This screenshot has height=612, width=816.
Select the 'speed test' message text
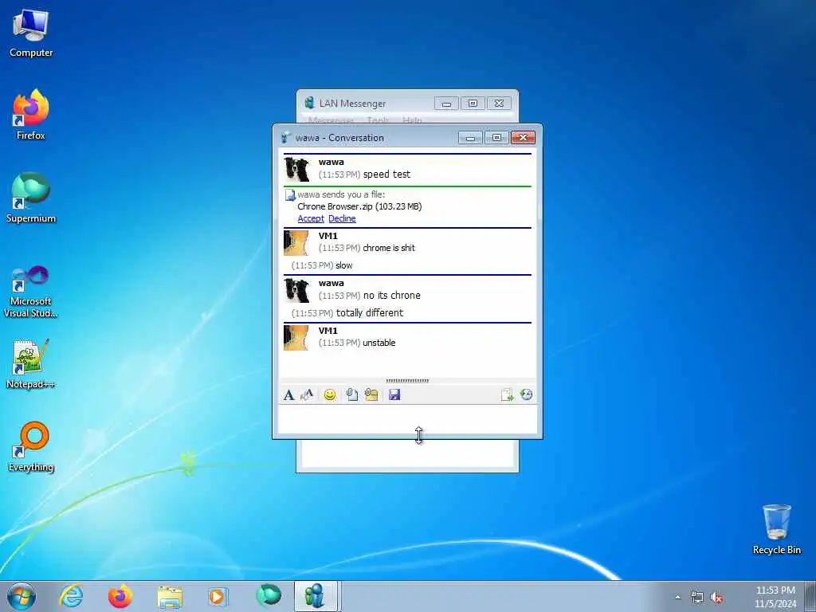coord(386,175)
